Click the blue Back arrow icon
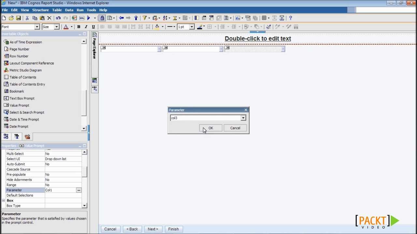Viewport: 417px width, 234px height. coord(121,18)
